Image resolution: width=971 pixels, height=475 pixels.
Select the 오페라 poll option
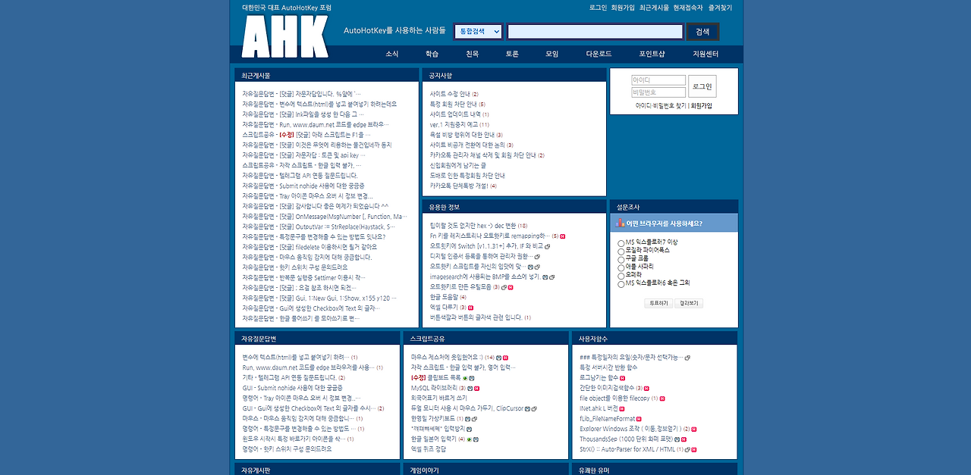(x=621, y=276)
